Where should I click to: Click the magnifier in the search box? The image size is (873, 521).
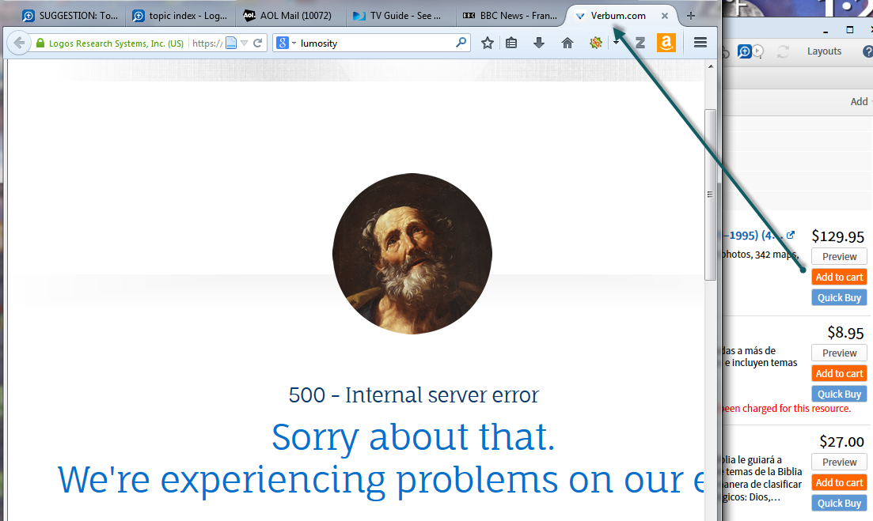pyautogui.click(x=461, y=43)
